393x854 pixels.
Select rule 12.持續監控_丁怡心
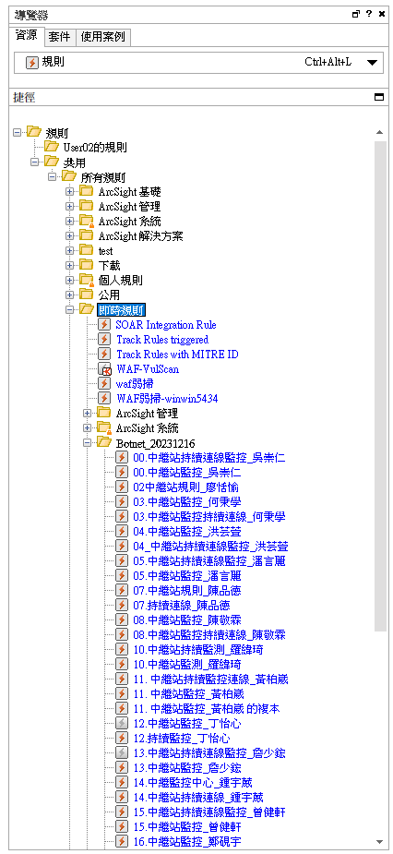pos(182,738)
